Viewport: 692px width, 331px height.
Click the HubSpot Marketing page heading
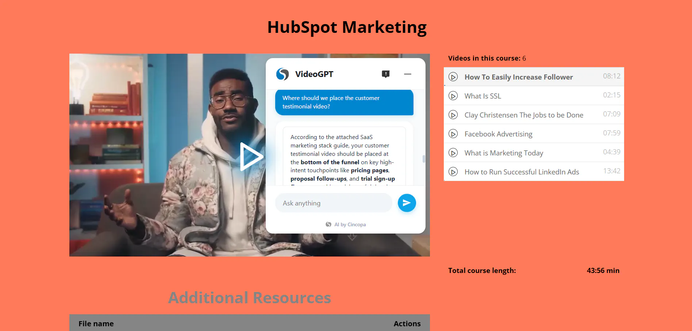coord(347,27)
